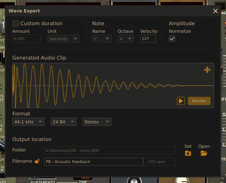The height and width of the screenshot is (183, 226).
Task: Play the generated audio clip
Action: [x=181, y=101]
